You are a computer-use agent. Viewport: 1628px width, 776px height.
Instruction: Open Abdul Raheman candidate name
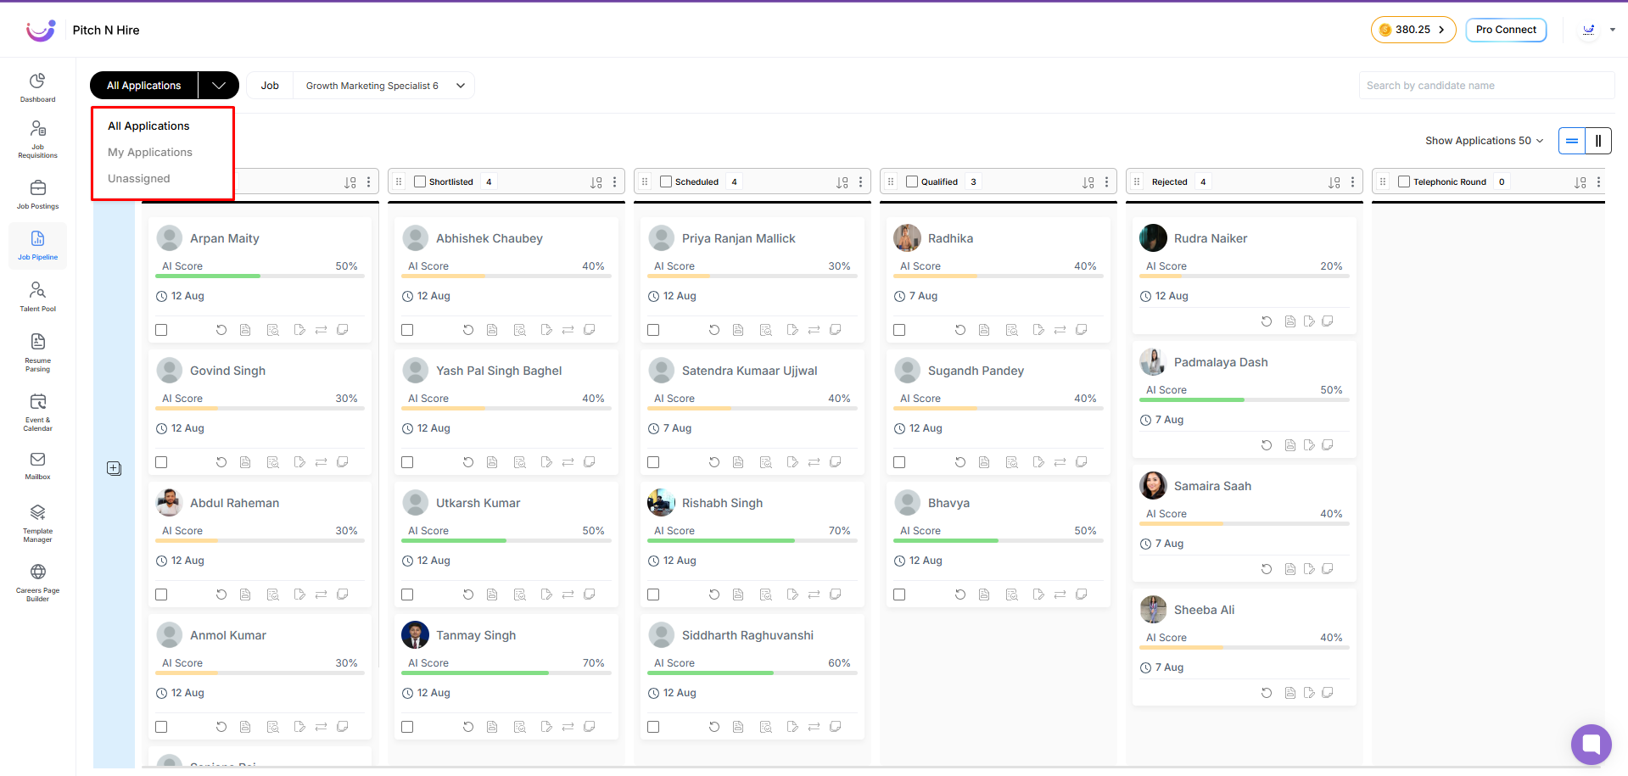(x=234, y=503)
